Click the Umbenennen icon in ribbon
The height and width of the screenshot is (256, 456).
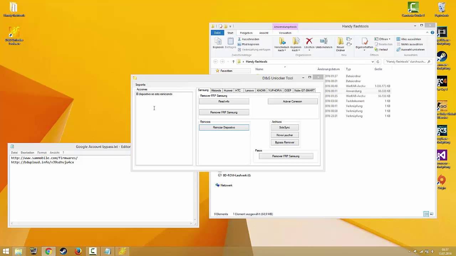324,43
